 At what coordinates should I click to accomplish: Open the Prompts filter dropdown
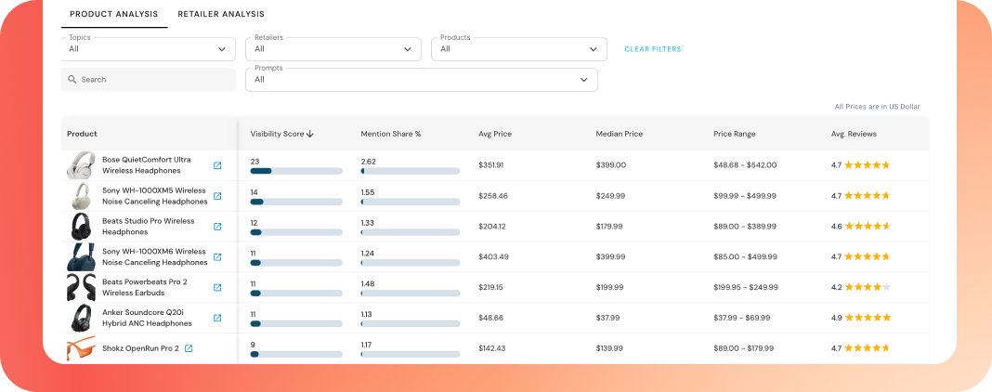click(422, 80)
